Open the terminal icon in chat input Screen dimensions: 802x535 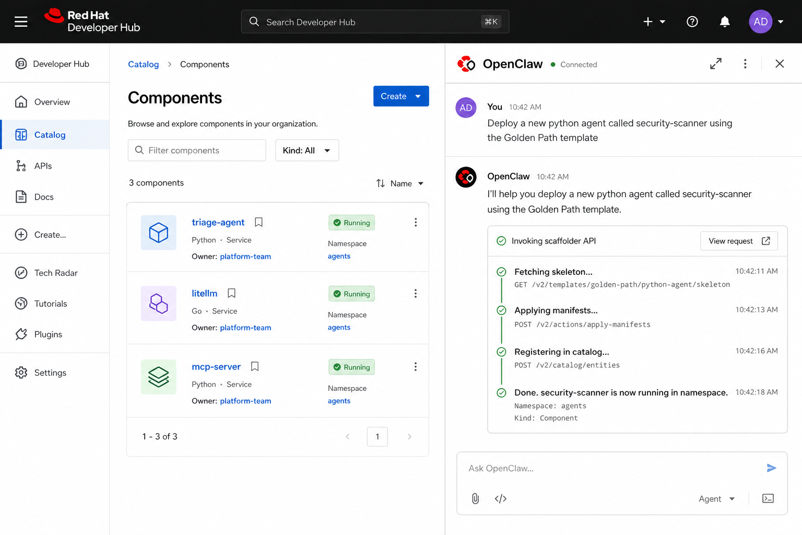[x=768, y=498]
